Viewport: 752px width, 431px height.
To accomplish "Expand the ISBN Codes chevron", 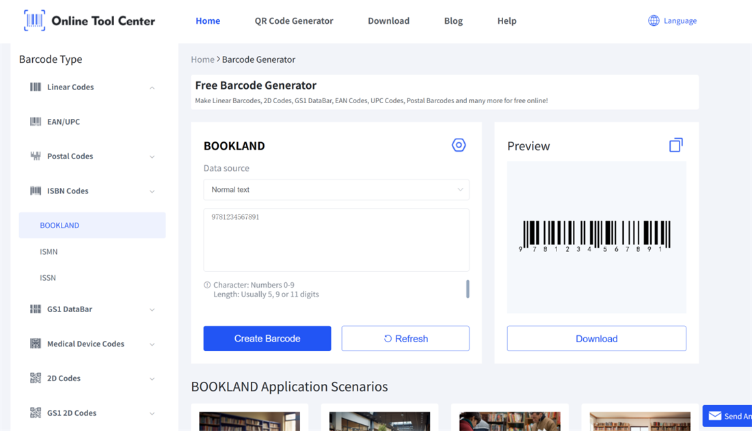I will 152,191.
